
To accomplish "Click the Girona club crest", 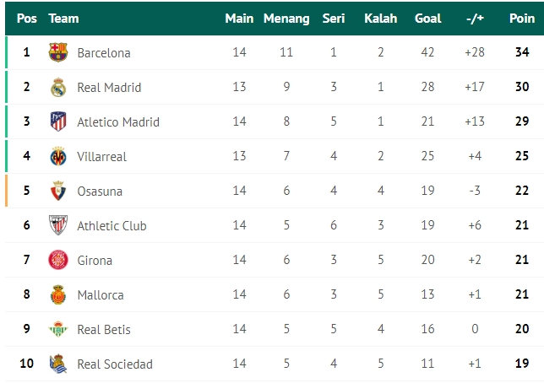I will (58, 260).
